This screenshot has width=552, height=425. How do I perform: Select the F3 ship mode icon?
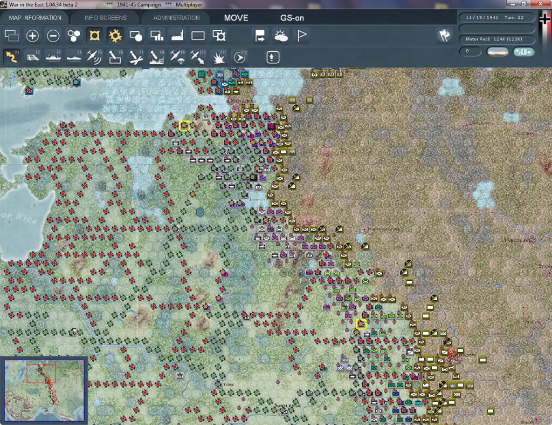(x=53, y=57)
